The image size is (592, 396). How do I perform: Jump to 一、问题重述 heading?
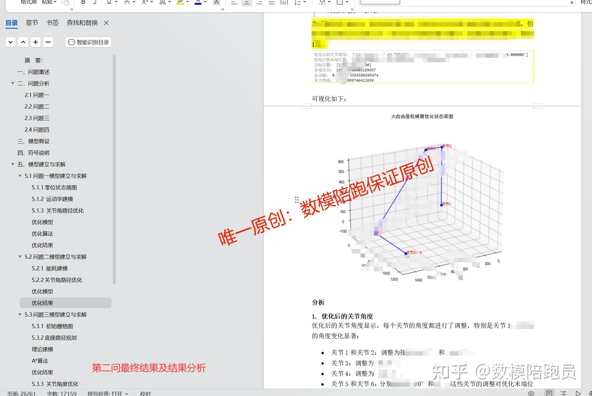(34, 72)
